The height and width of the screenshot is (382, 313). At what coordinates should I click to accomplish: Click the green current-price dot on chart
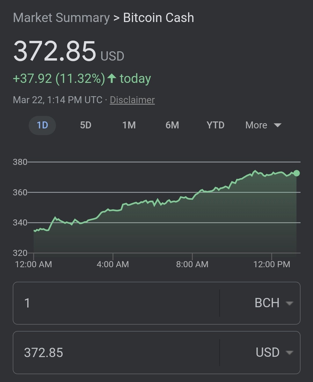point(296,173)
